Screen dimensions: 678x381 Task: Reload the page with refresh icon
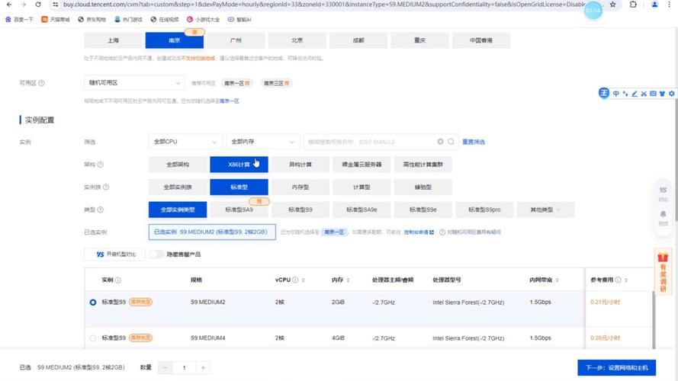coord(38,5)
